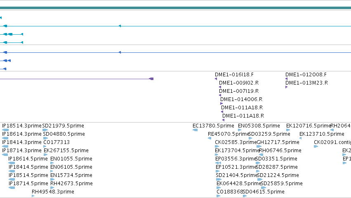Select the long blue transcript line

(176, 52)
